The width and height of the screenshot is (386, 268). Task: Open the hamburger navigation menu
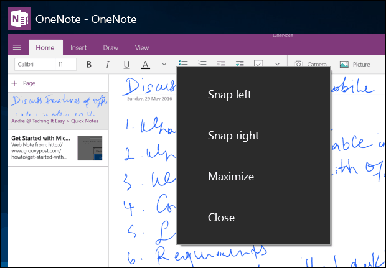point(17,47)
